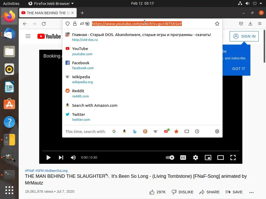Open search settings gear in dropdown
Image resolution: width=266 pixels, height=199 pixels.
217,131
